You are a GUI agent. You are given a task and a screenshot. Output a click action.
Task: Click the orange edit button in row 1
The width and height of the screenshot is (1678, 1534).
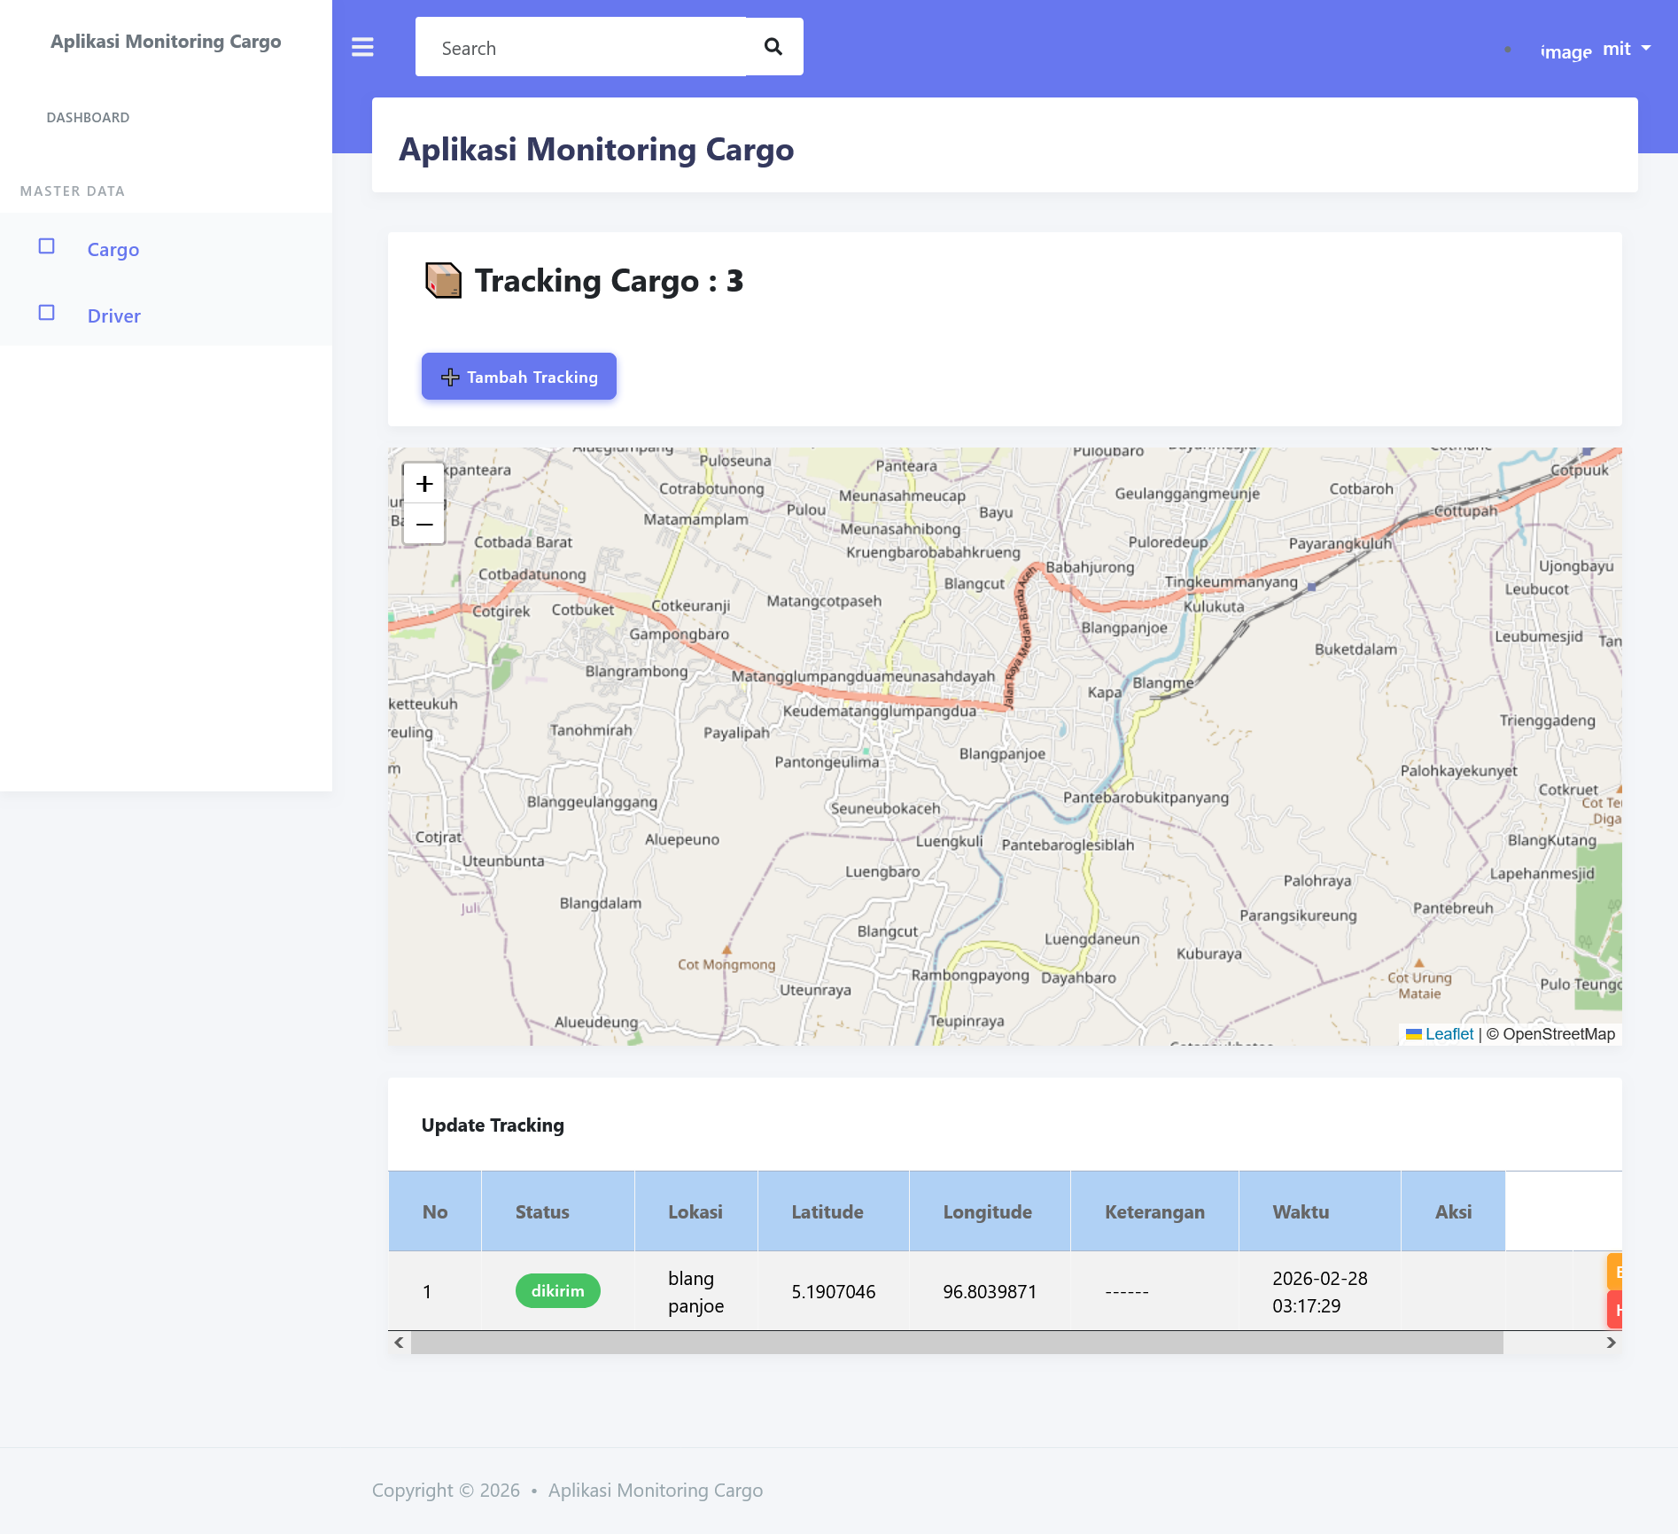pos(1614,1272)
